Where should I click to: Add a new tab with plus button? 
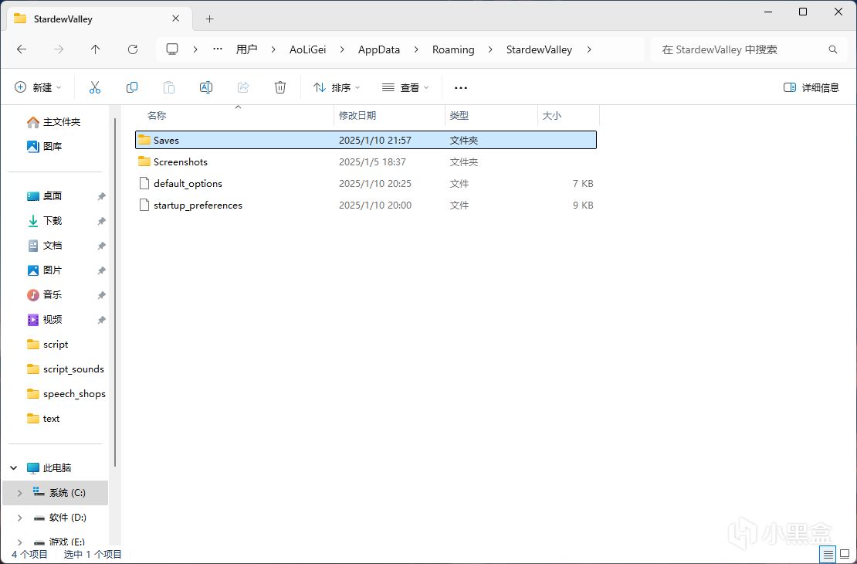tap(209, 19)
